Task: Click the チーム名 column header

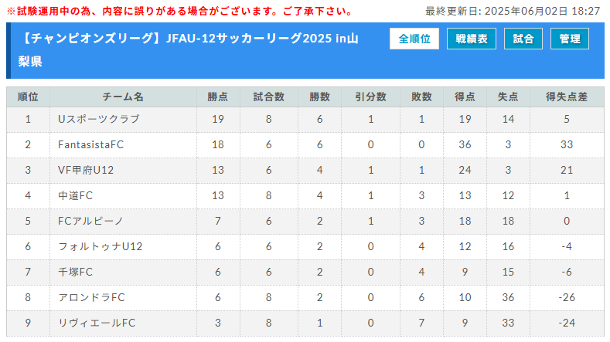Action: [123, 97]
